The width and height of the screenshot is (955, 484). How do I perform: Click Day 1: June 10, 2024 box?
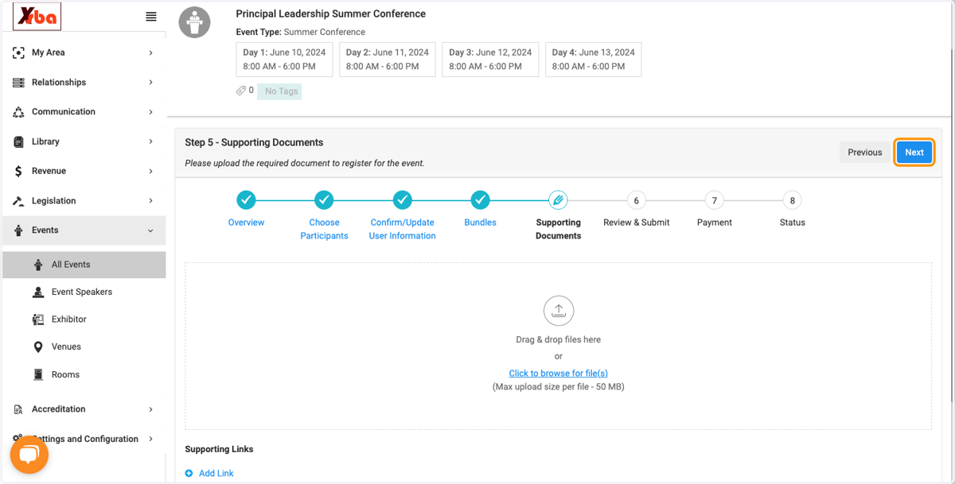[x=285, y=60]
